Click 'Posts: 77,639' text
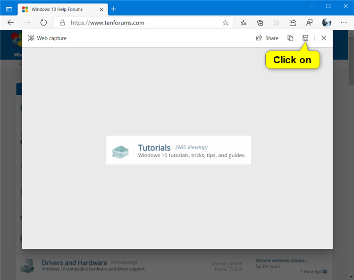This screenshot has height=280, width=354. tap(228, 269)
